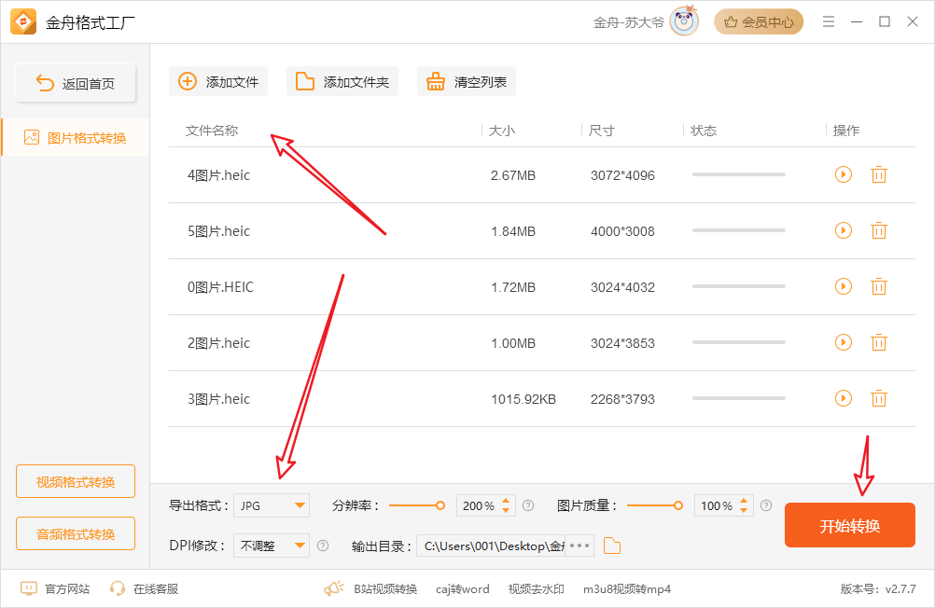Click browse ellipsis for output directory
Image resolution: width=935 pixels, height=608 pixels.
click(579, 546)
